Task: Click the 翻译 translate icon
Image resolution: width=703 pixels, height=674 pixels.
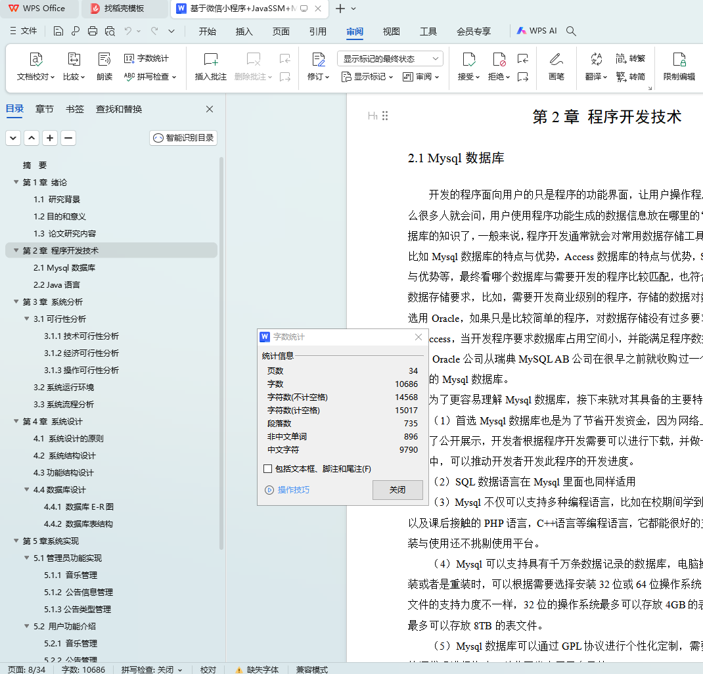Action: coord(596,66)
